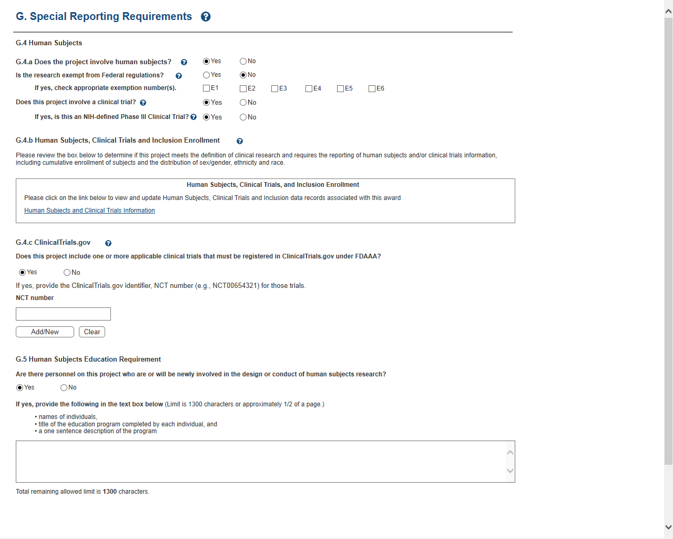The width and height of the screenshot is (673, 539).
Task: Open Human Subjects and Clinical Trials Information link
Action: click(89, 211)
